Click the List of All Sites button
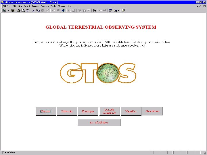The height and width of the screenshot is (155, 207). pos(99,123)
